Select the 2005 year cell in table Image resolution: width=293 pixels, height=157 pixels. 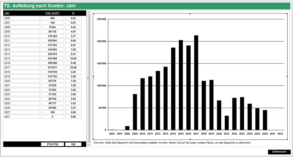21,18
